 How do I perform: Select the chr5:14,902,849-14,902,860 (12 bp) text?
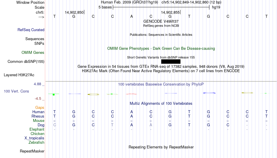(191, 2)
